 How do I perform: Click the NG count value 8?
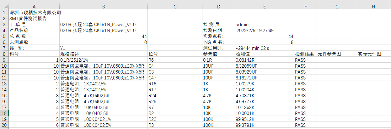265,42
